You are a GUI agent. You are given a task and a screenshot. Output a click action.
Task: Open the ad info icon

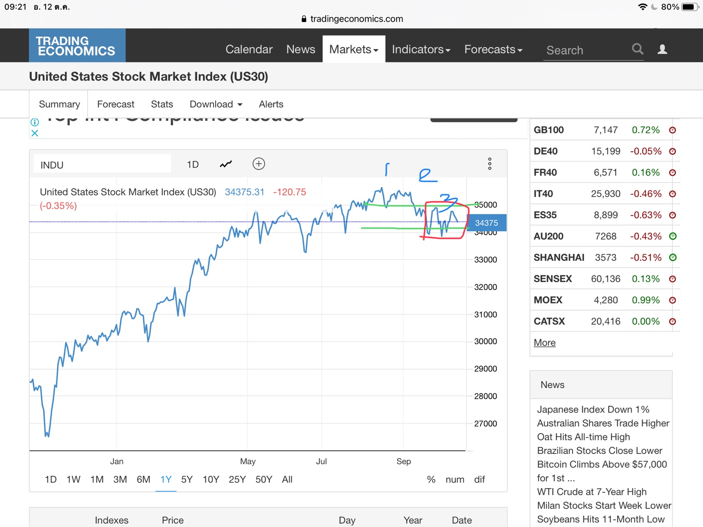[x=35, y=122]
